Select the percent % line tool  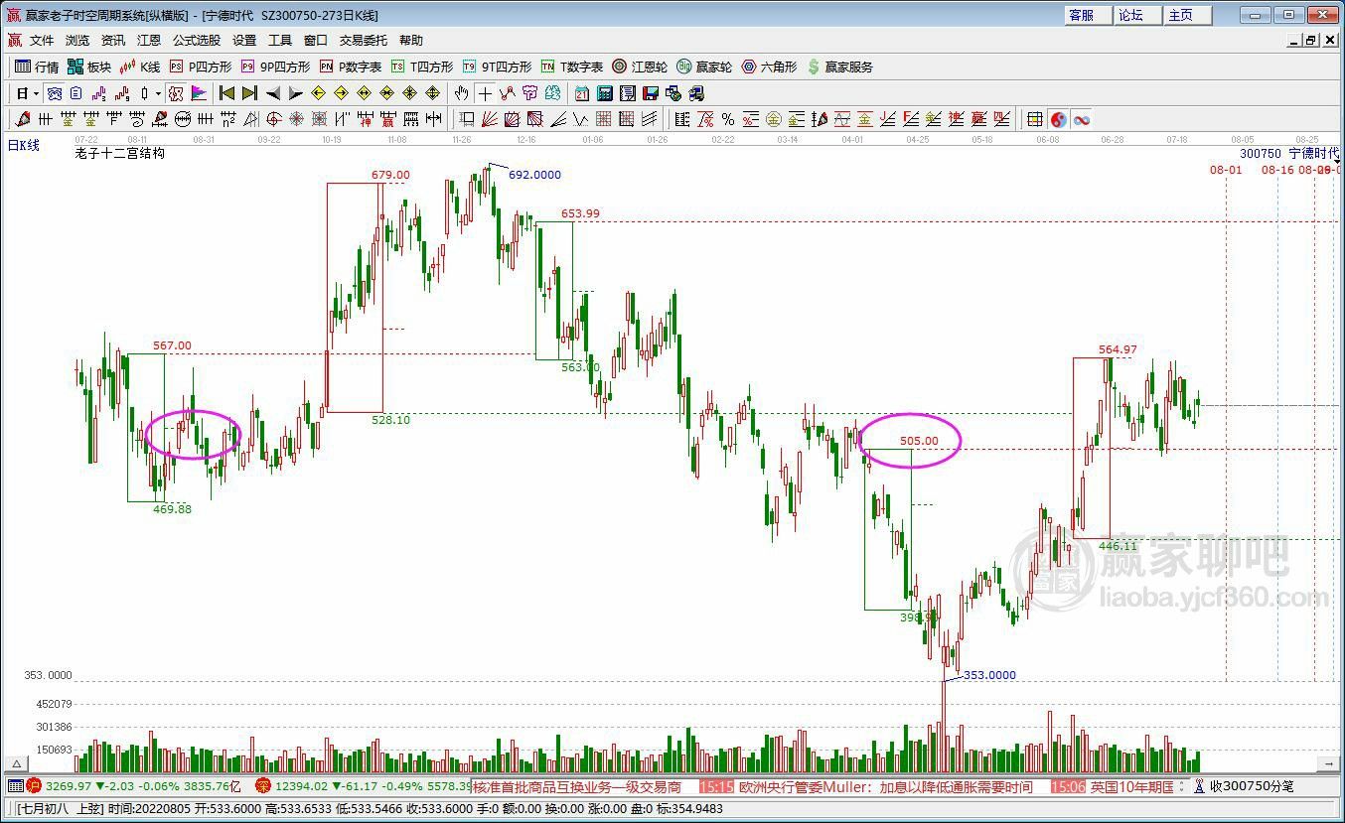728,119
